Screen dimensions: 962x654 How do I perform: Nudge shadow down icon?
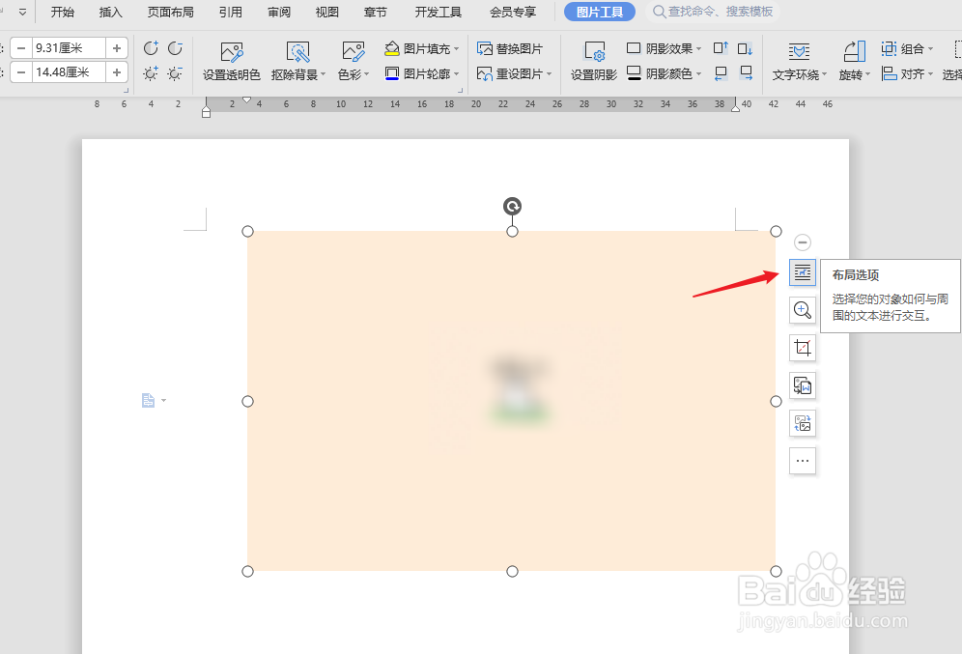[x=746, y=48]
